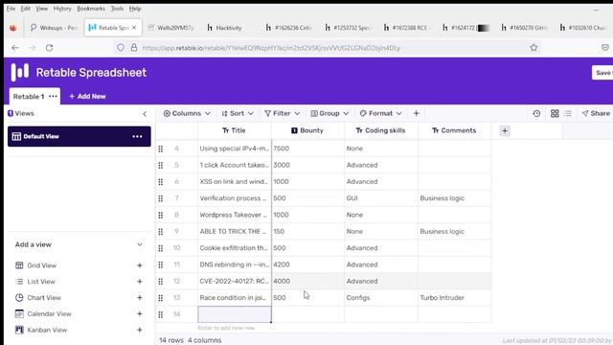Click the Bounty column header
Screen dimensions: 613x345
pos(307,130)
